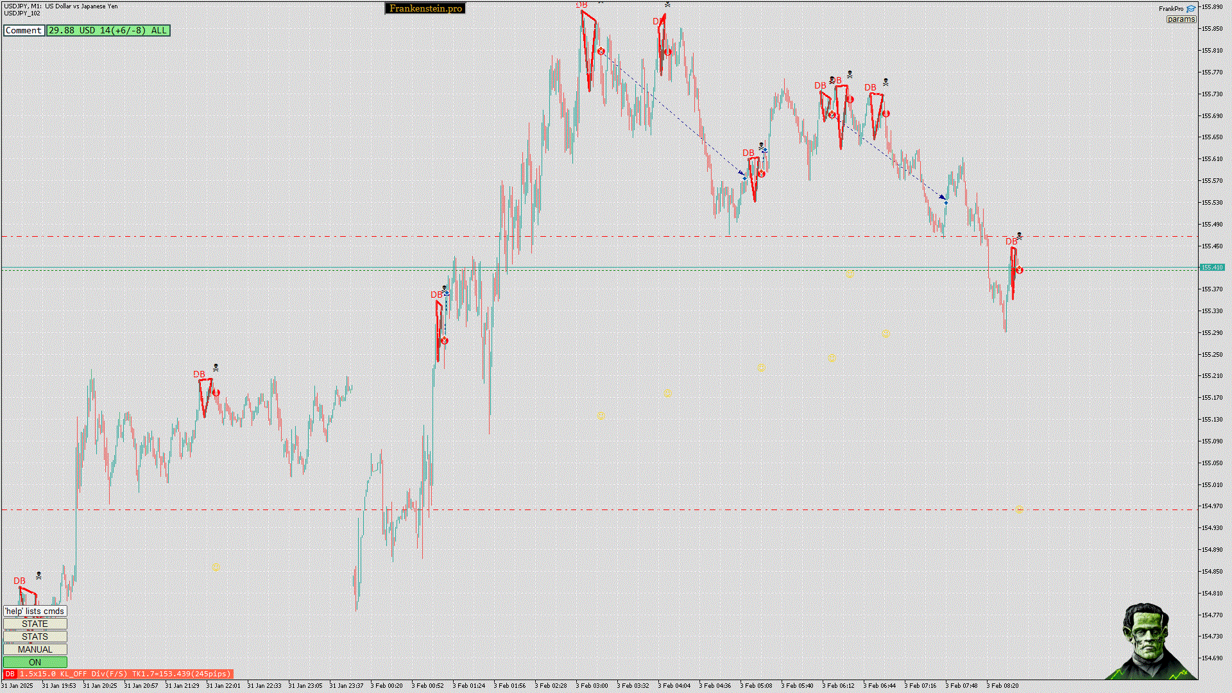Viewport: 1232px width, 693px height.
Task: Click red sell marker on the 3 Feb 06:44 DB pattern
Action: pyautogui.click(x=886, y=114)
